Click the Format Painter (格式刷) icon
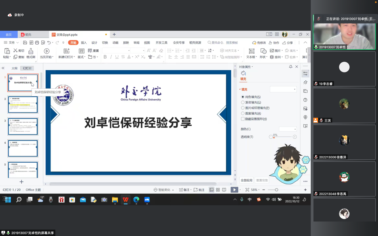The image size is (378, 236). 31,51
